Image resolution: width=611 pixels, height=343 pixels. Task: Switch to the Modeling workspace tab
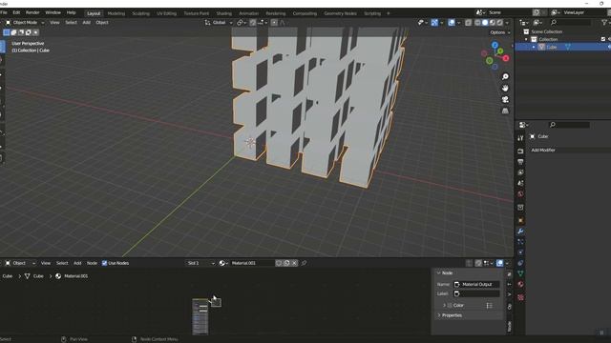(x=116, y=13)
